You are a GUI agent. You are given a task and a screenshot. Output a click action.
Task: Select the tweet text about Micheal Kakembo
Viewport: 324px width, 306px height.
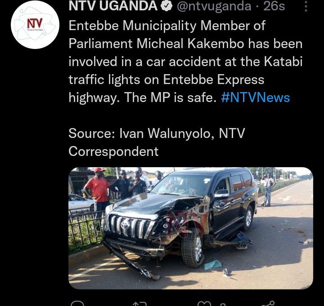(185, 62)
